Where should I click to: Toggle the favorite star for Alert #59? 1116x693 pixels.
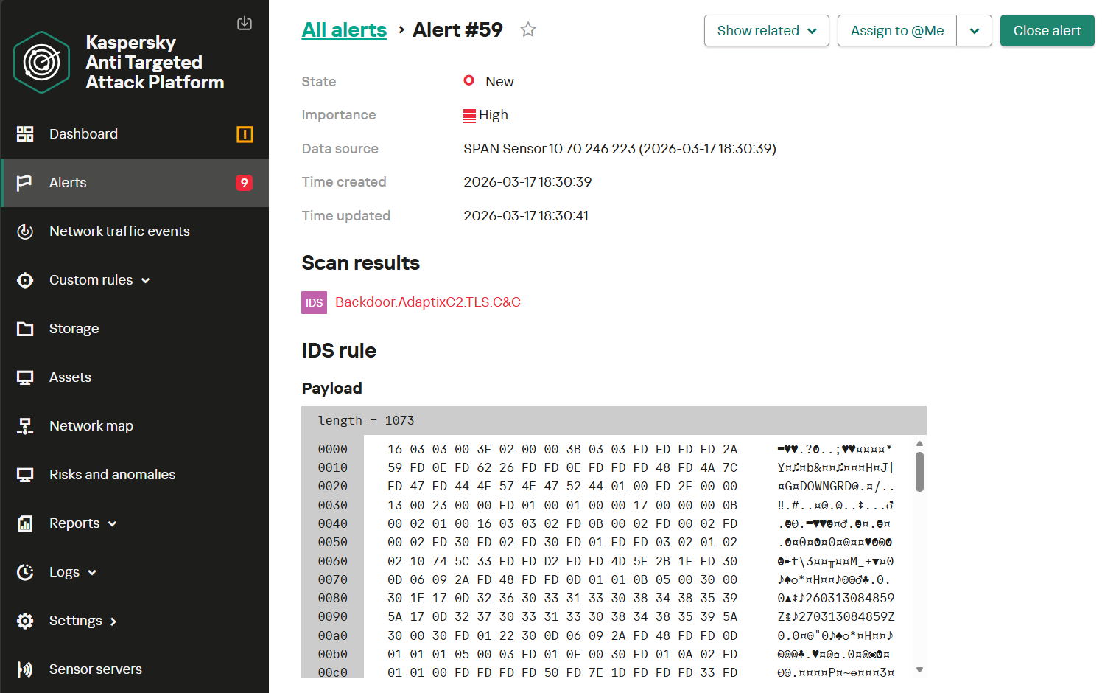click(x=528, y=30)
